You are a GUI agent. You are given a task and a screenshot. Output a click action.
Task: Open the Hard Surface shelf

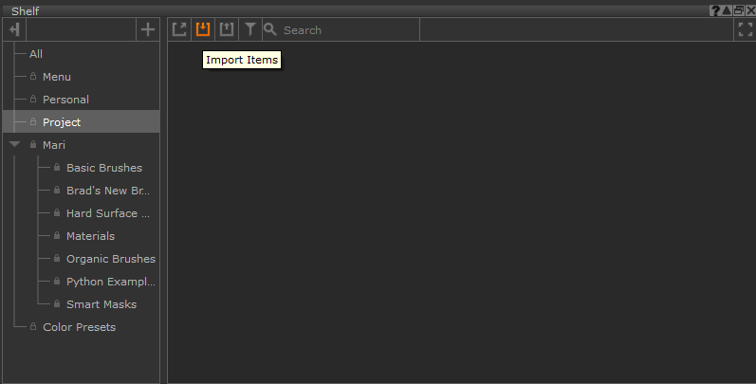[108, 213]
